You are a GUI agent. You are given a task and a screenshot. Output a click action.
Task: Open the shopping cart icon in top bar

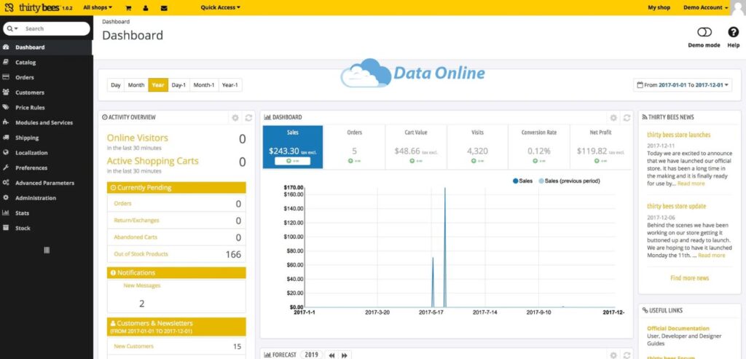coord(128,8)
